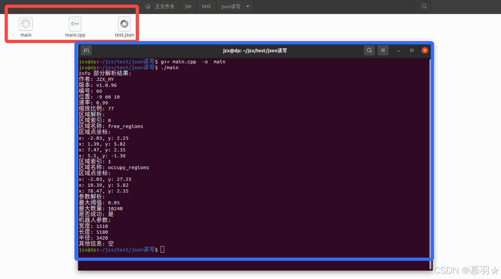
Task: Click the '编号: 66' line
Action: [91, 91]
